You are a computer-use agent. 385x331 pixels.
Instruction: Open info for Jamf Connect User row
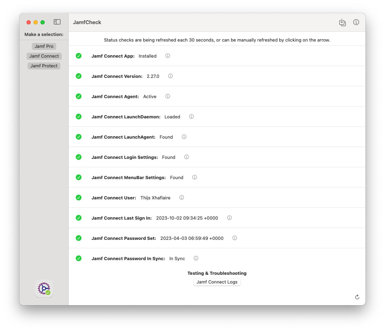(182, 198)
